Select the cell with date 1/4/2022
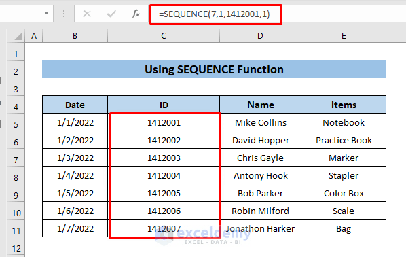This screenshot has height=257, width=406. 75,175
